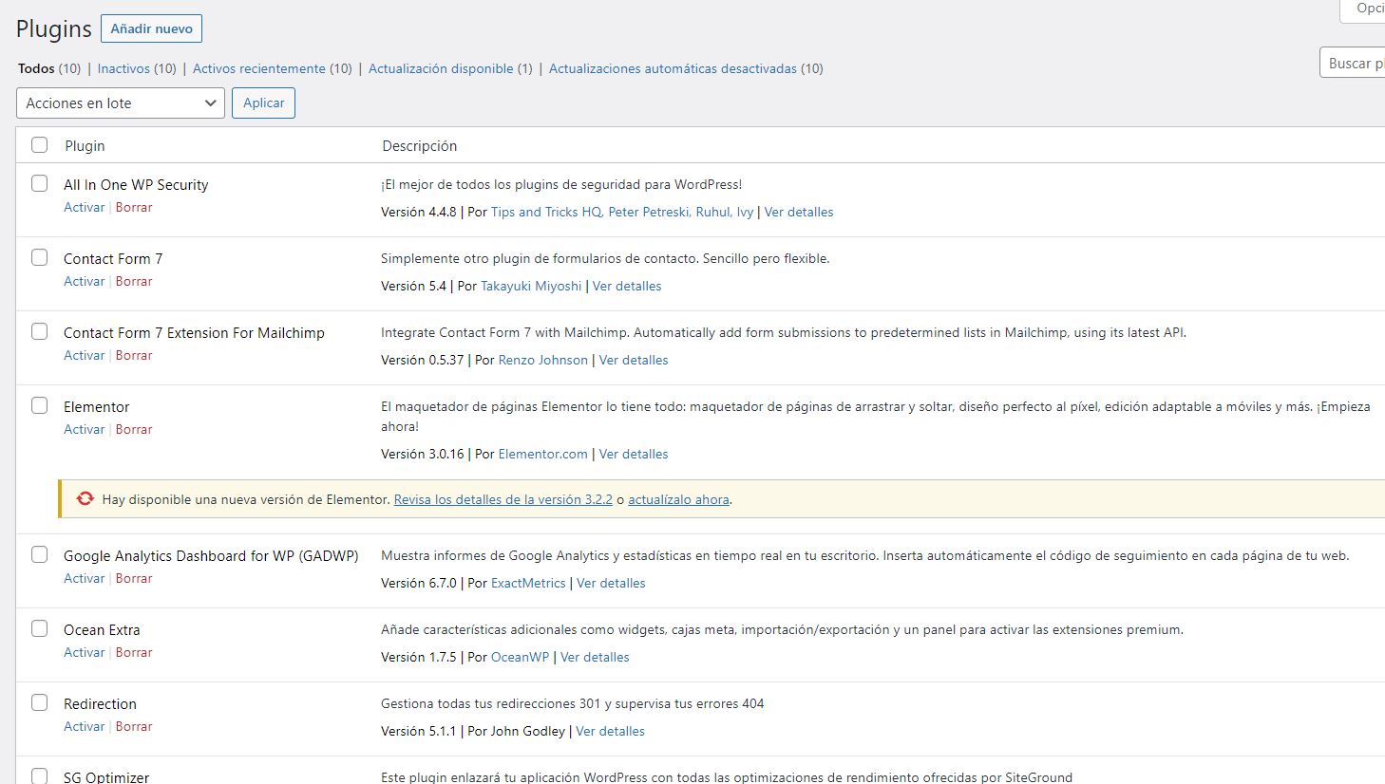Filter Actualizaciones automáticas desactivadas
This screenshot has height=784, width=1385.
[x=673, y=68]
